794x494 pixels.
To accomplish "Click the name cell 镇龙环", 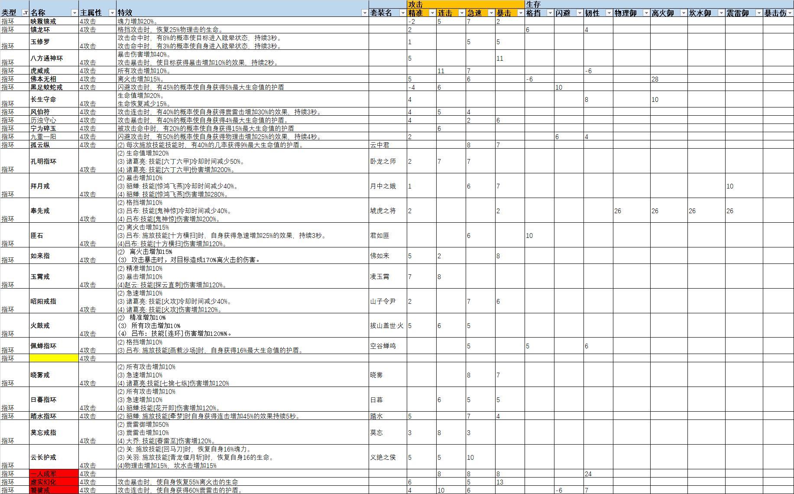I will (54, 29).
